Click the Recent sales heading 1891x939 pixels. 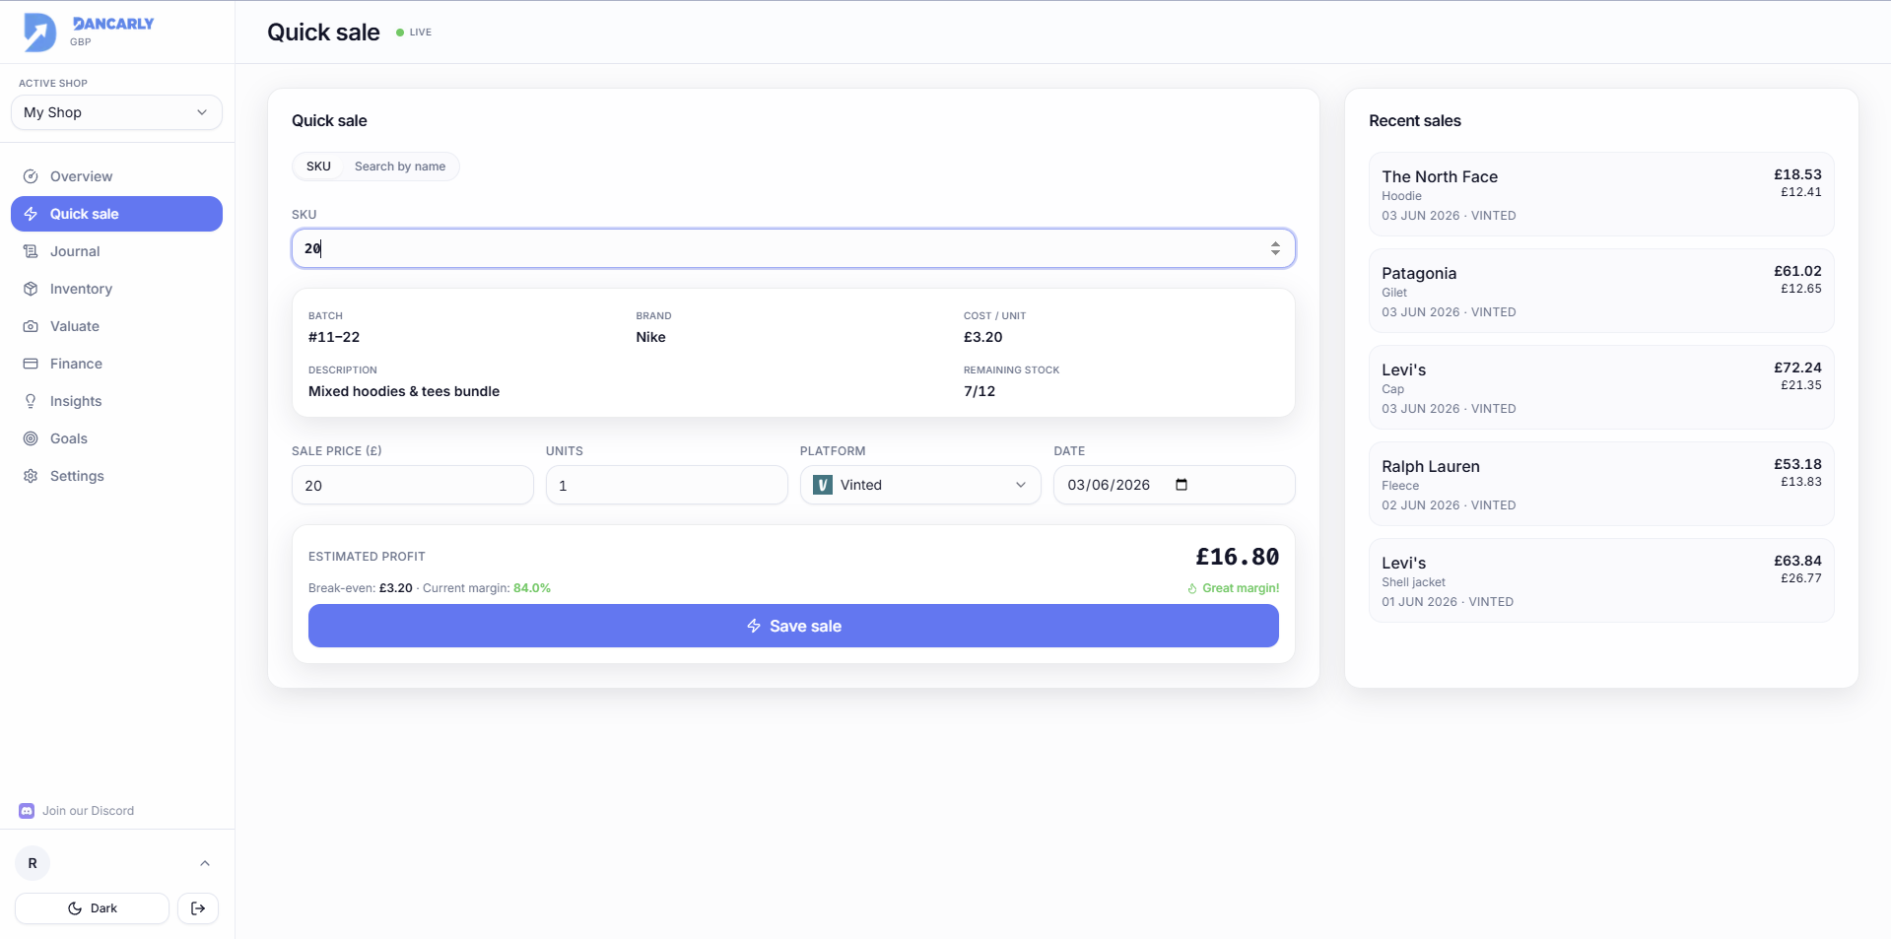[x=1414, y=120]
